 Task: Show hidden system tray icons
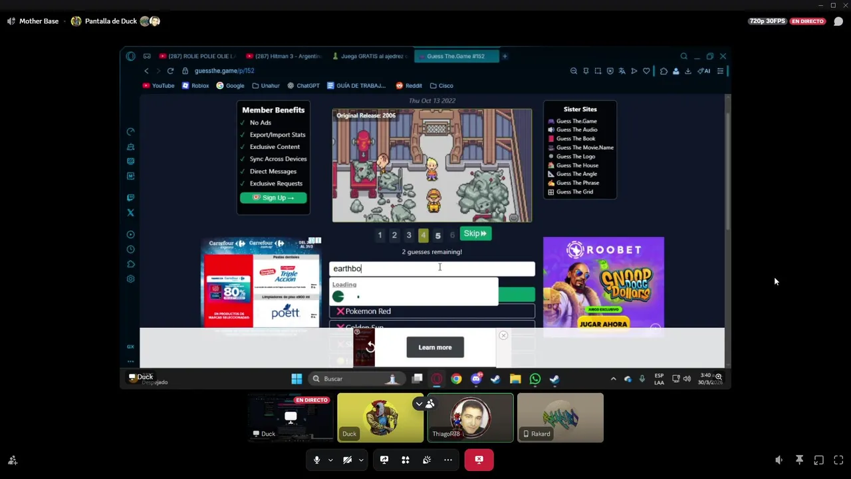(613, 379)
